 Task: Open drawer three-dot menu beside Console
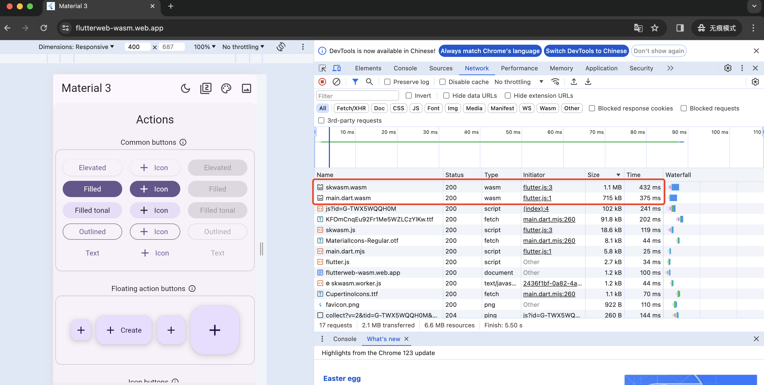(x=322, y=339)
